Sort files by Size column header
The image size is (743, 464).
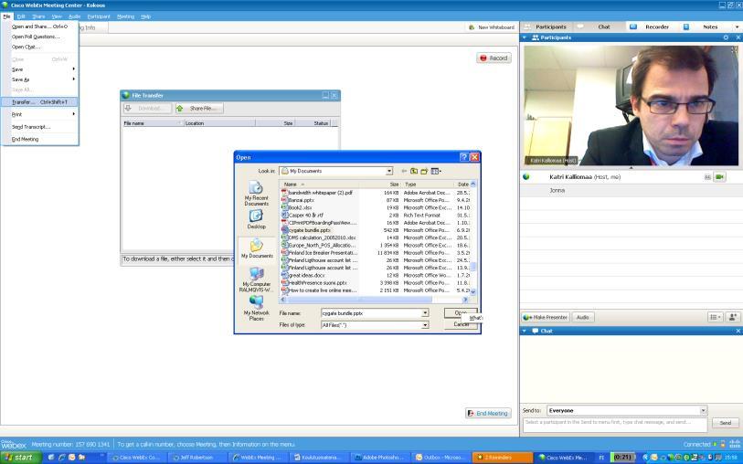[x=380, y=185]
